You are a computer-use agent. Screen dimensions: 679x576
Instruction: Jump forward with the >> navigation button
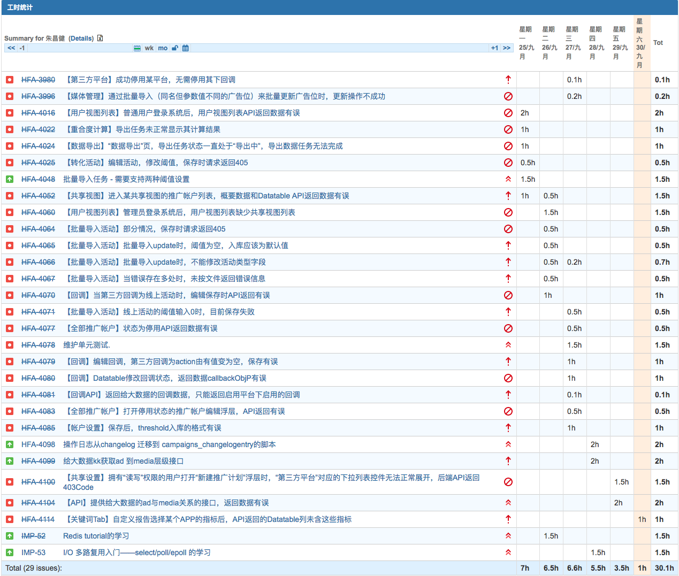pyautogui.click(x=506, y=48)
